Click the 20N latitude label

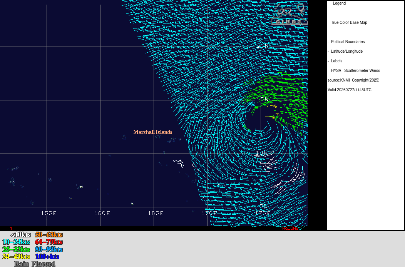[x=263, y=46]
